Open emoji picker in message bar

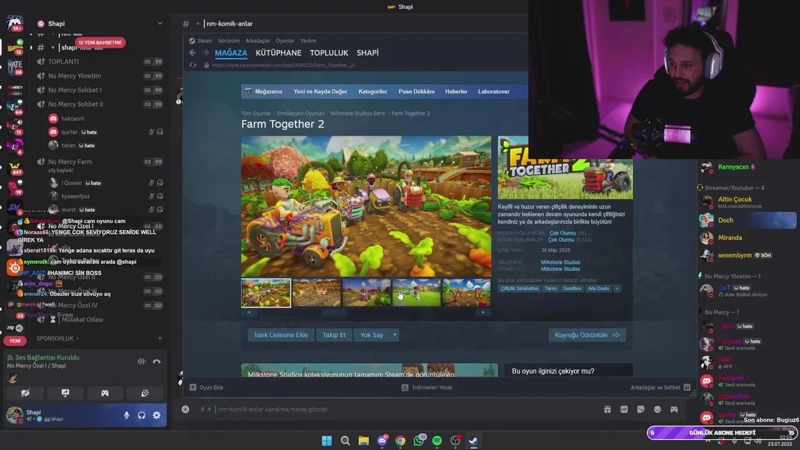657,409
